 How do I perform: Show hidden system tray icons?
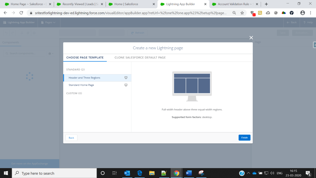[x=248, y=173]
